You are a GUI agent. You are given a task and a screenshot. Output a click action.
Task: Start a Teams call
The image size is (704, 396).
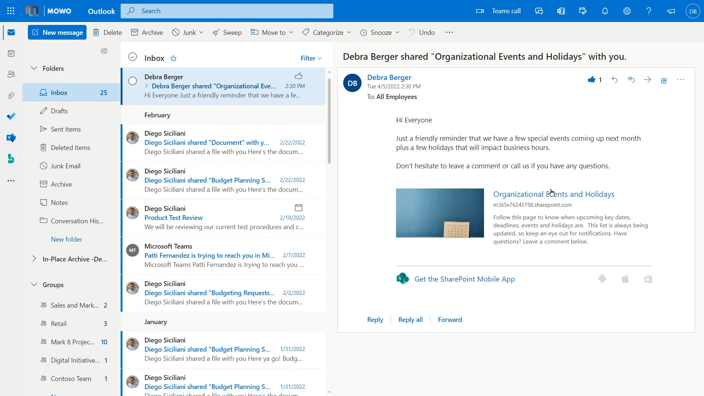click(x=498, y=11)
